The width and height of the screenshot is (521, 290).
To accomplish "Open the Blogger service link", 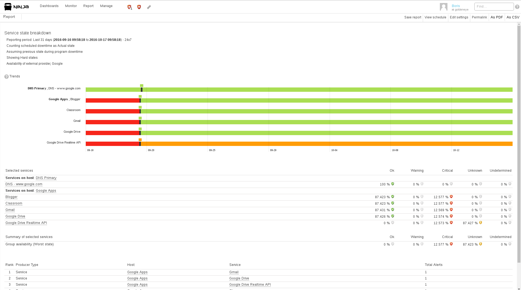I will [x=11, y=197].
